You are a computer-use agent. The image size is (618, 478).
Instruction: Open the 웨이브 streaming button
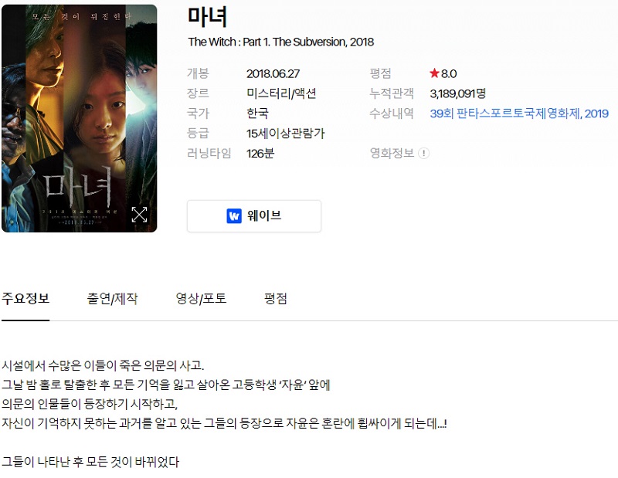pyautogui.click(x=254, y=216)
